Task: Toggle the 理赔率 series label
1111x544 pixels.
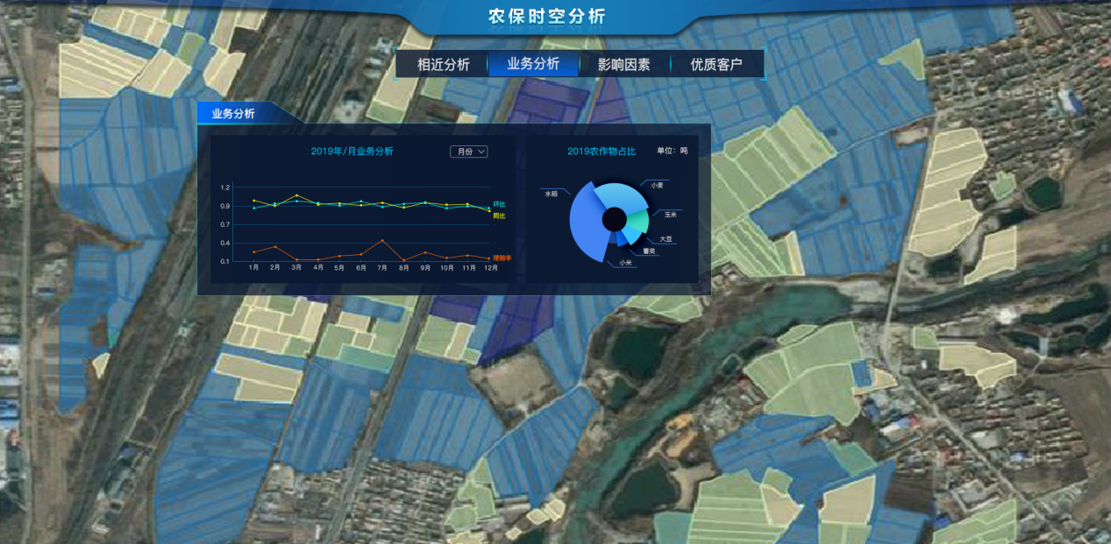Action: (x=502, y=258)
